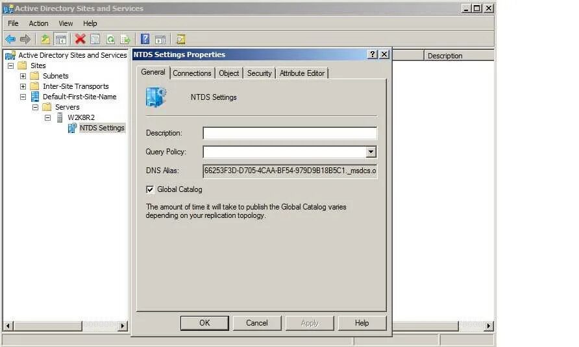The width and height of the screenshot is (579, 347).
Task: Click the red Delete toolbar icon
Action: click(x=80, y=39)
